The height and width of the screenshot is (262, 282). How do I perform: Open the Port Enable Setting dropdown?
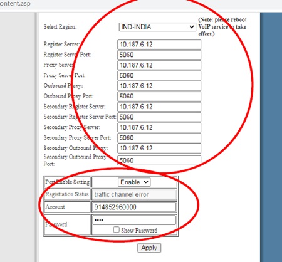tap(134, 182)
